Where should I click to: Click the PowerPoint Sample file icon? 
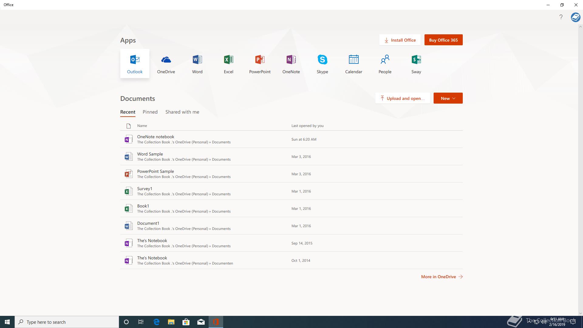(128, 174)
